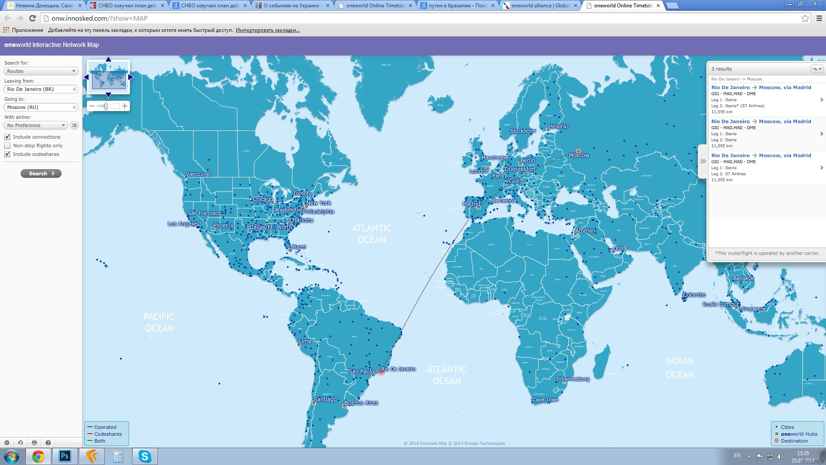Toggle the Include codeshares checkbox
Screen dimensions: 826x465
(x=7, y=154)
